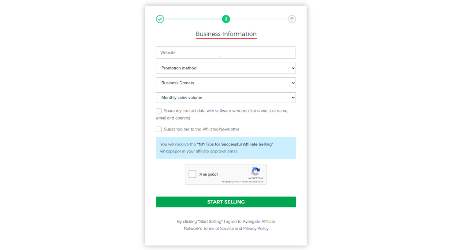Open the Monthly sales volume dropdown

click(x=225, y=98)
